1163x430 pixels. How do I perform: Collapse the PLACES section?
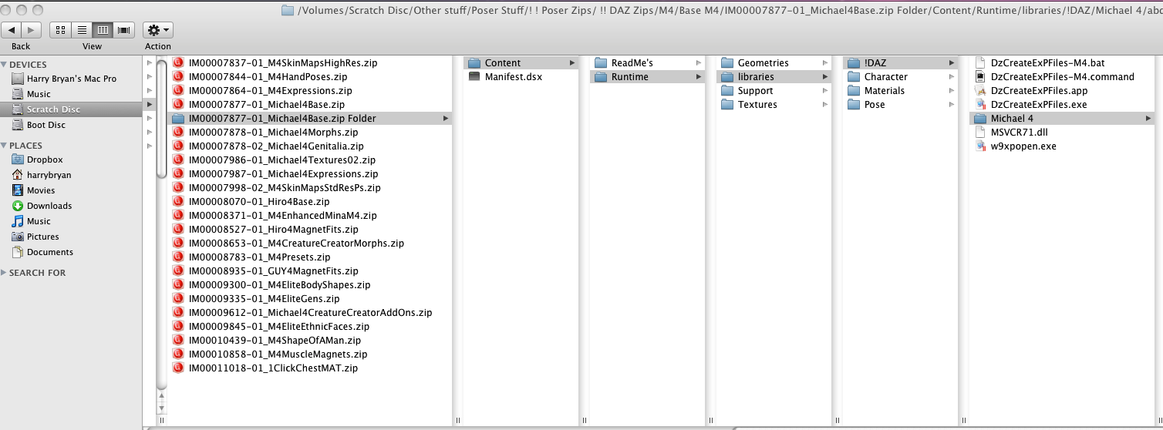(x=4, y=146)
